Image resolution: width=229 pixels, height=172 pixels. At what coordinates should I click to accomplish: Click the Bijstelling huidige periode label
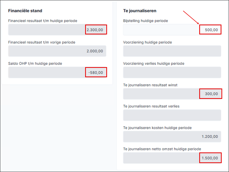pyautogui.click(x=145, y=21)
